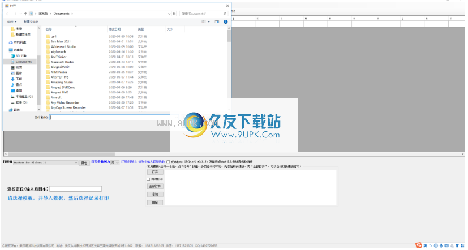Open view options dropdown arrow

pos(209,22)
